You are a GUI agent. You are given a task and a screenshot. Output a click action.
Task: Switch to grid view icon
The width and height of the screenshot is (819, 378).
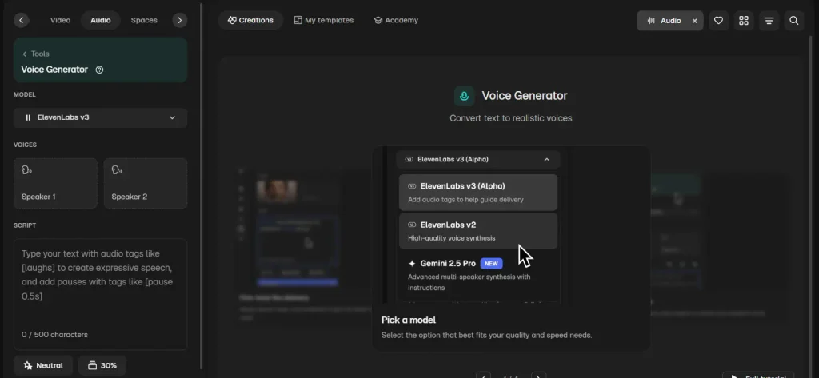[x=744, y=20]
